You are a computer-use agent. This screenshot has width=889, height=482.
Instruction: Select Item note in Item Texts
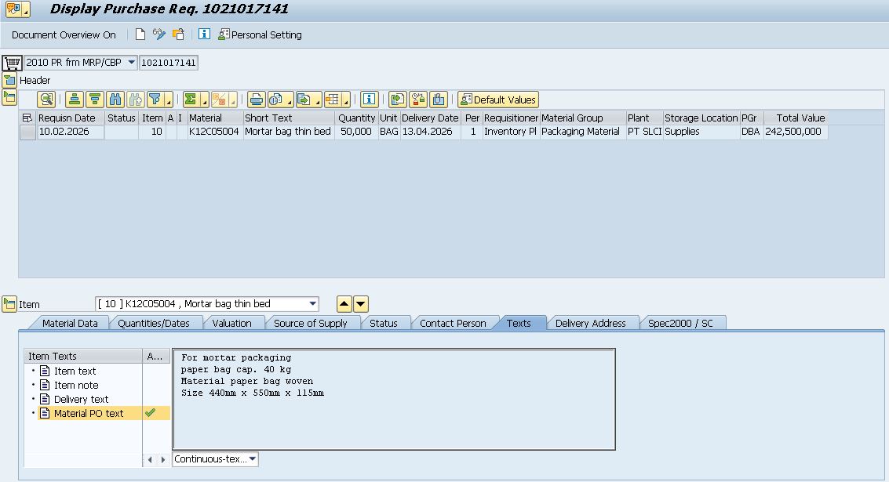click(x=76, y=385)
